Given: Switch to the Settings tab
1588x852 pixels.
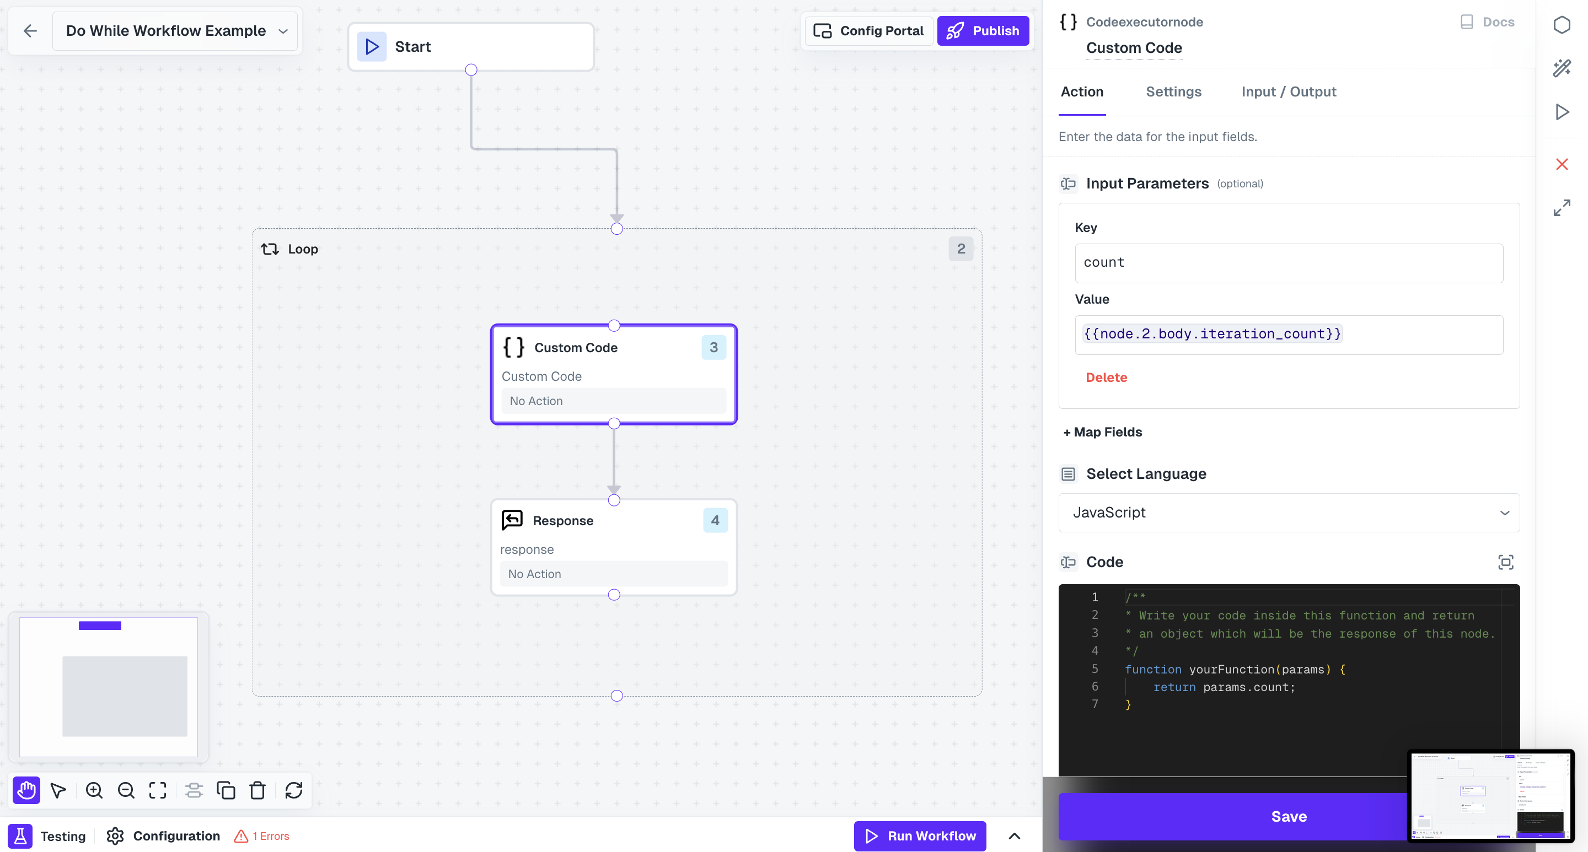Looking at the screenshot, I should tap(1173, 92).
